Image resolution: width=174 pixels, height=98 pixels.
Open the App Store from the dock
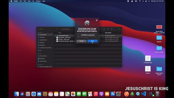113,94
